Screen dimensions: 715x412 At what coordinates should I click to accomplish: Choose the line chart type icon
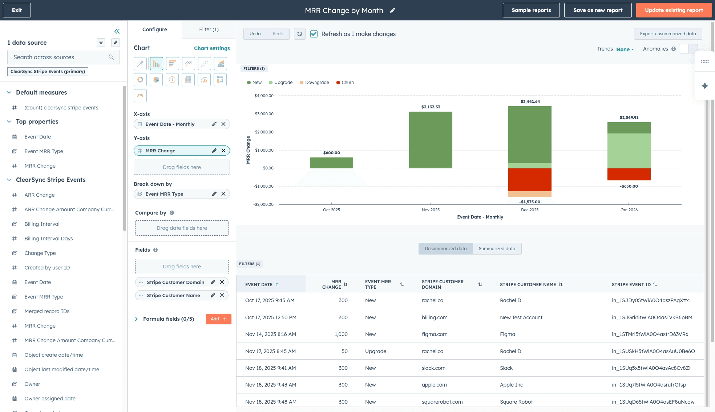point(188,64)
